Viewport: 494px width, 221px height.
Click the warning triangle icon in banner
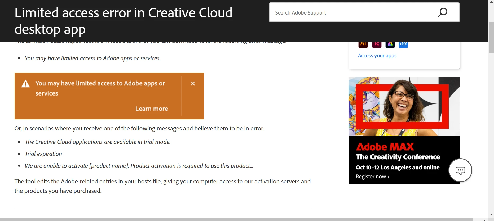click(25, 84)
